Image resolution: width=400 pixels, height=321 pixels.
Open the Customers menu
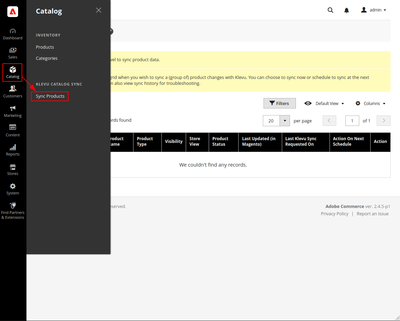coord(13,92)
